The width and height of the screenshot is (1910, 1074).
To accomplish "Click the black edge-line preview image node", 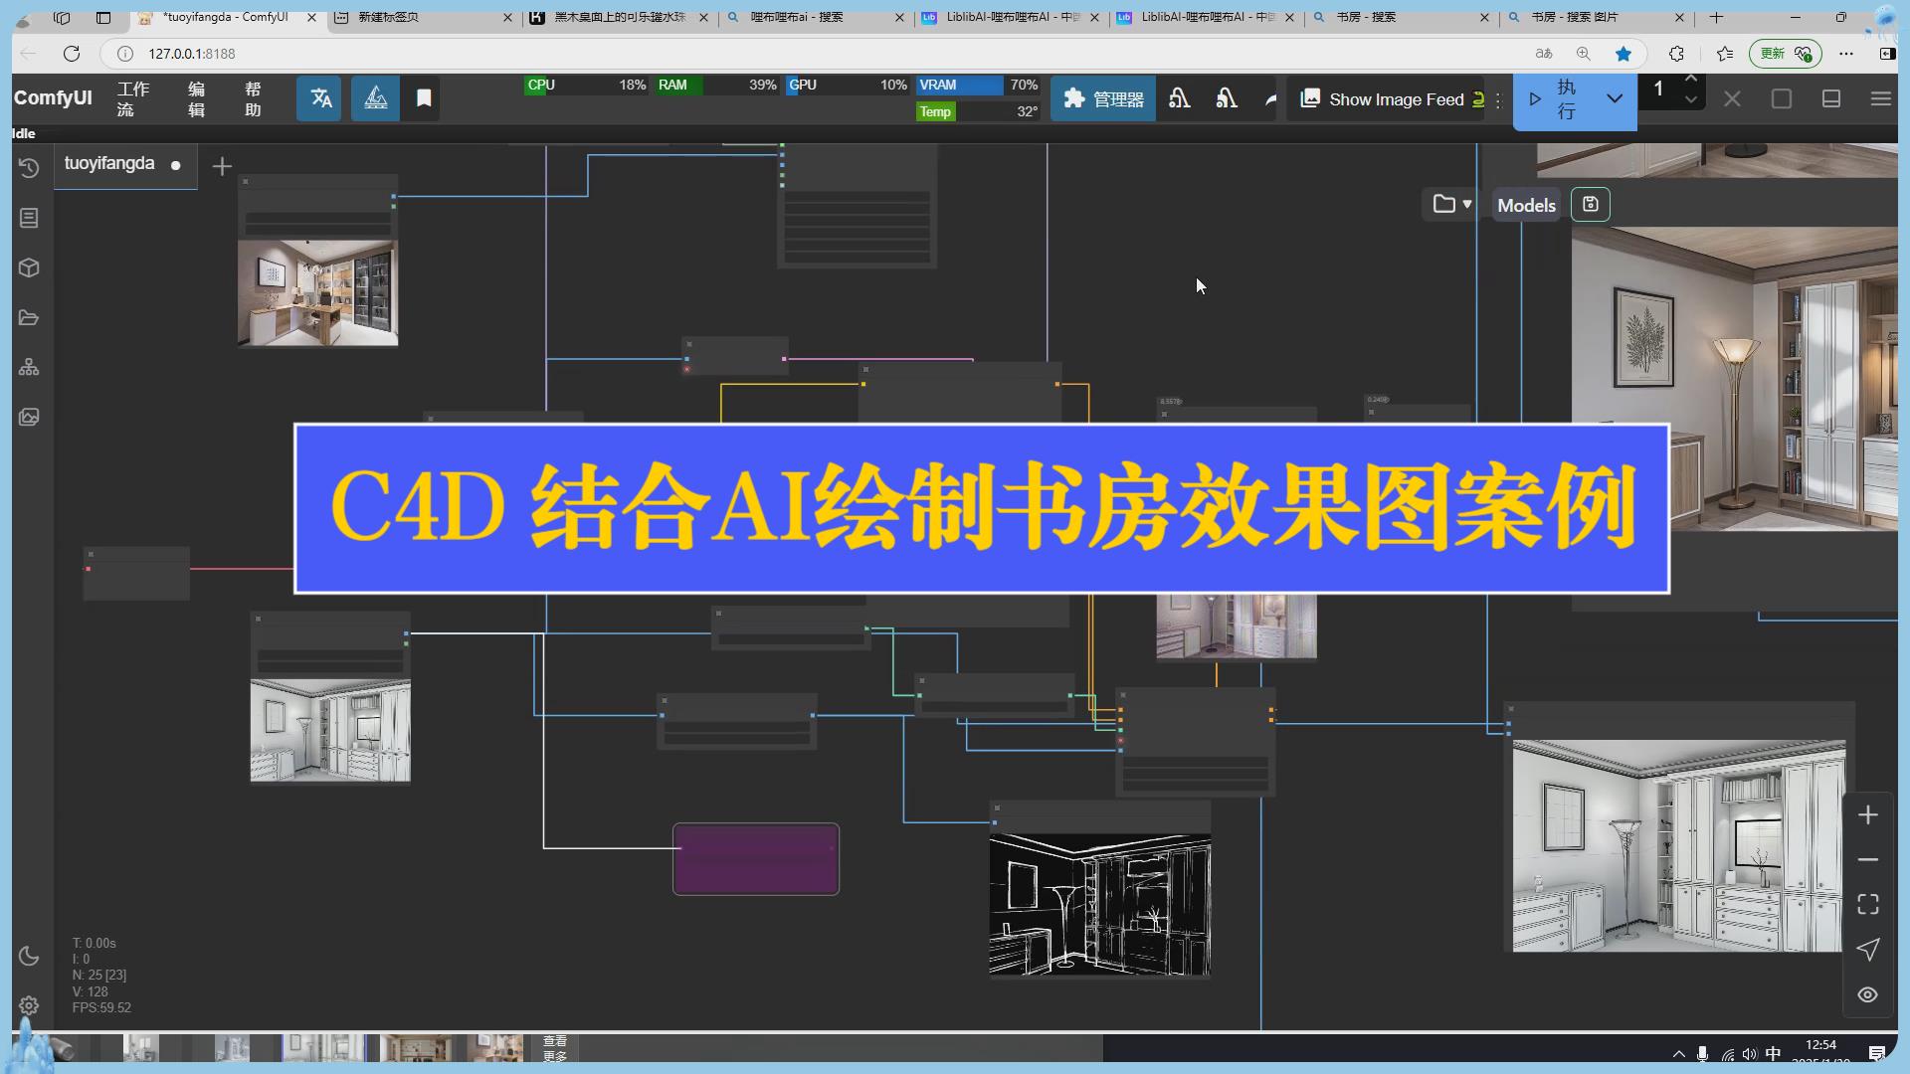I will tap(1099, 905).
